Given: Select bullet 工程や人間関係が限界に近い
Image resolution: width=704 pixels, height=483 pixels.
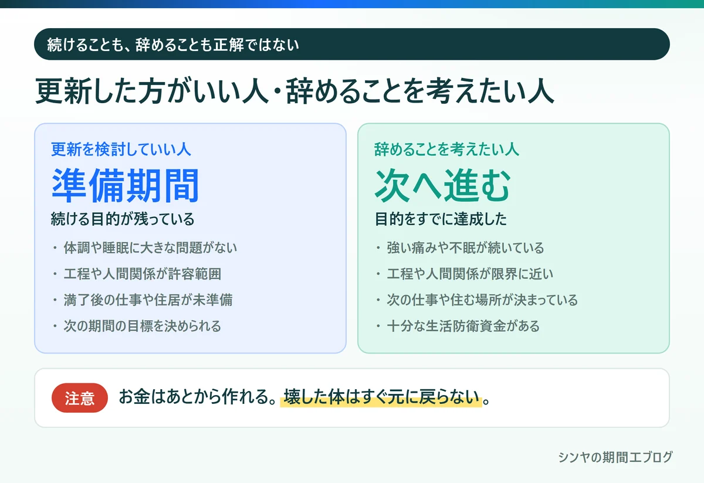Looking at the screenshot, I should click(x=470, y=274).
